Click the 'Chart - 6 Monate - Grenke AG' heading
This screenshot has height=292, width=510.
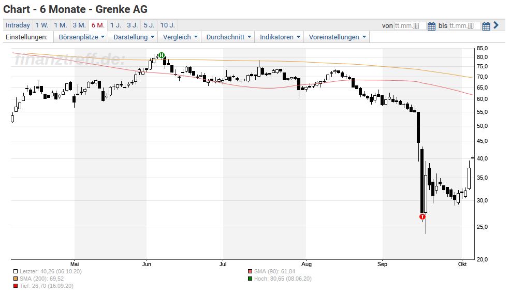[x=76, y=9]
